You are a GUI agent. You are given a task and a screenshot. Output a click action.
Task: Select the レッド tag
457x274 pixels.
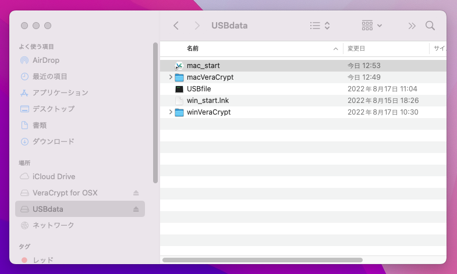[42, 260]
